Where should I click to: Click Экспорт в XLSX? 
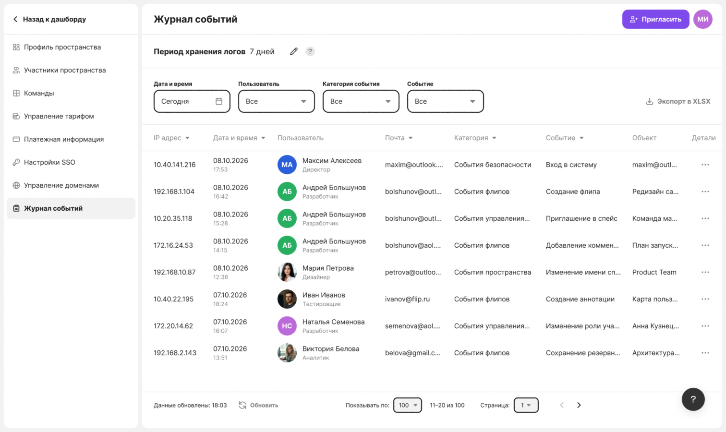click(678, 101)
